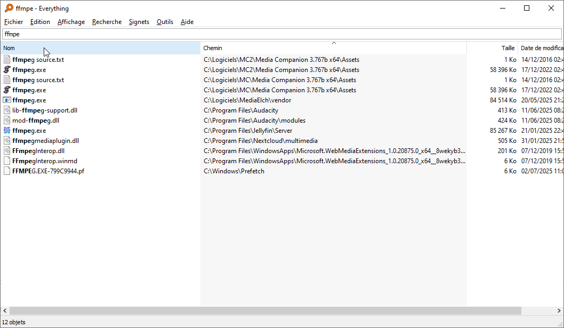Click the Everything magnifier icon in the title bar
Image resolution: width=564 pixels, height=328 pixels.
click(9, 8)
